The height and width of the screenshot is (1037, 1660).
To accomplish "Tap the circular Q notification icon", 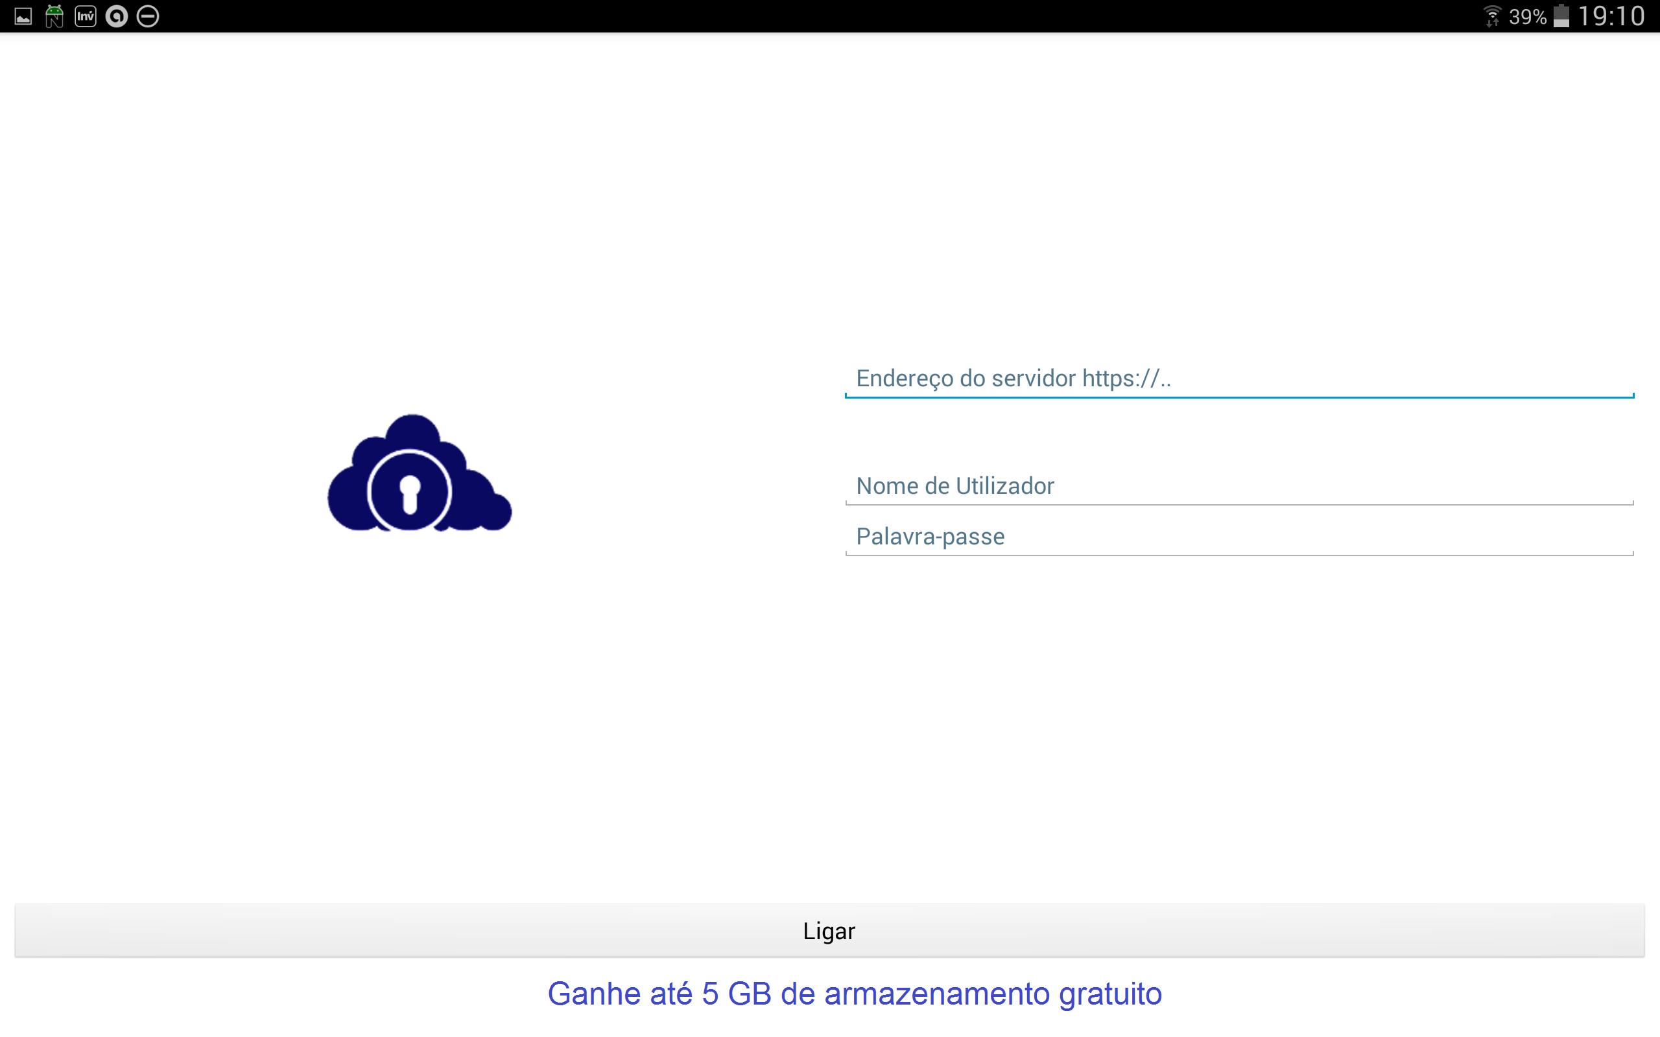I will (117, 16).
